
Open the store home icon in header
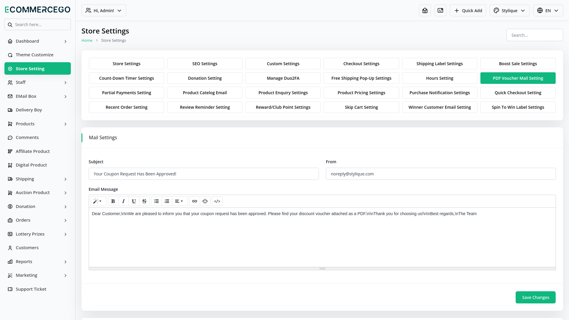pyautogui.click(x=425, y=10)
